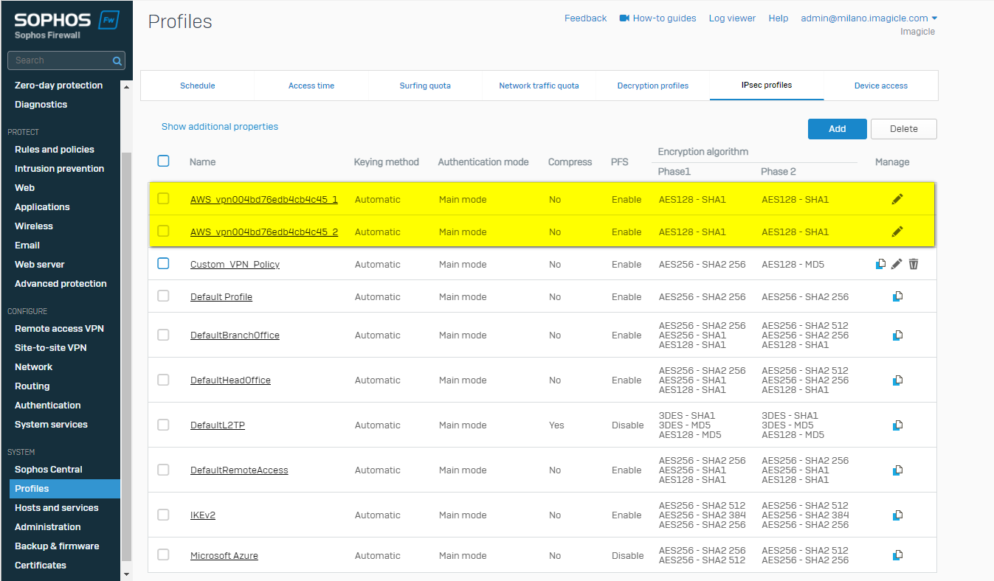
Task: Open the admin@milano.imagicle.com account dropdown
Action: pyautogui.click(x=869, y=18)
